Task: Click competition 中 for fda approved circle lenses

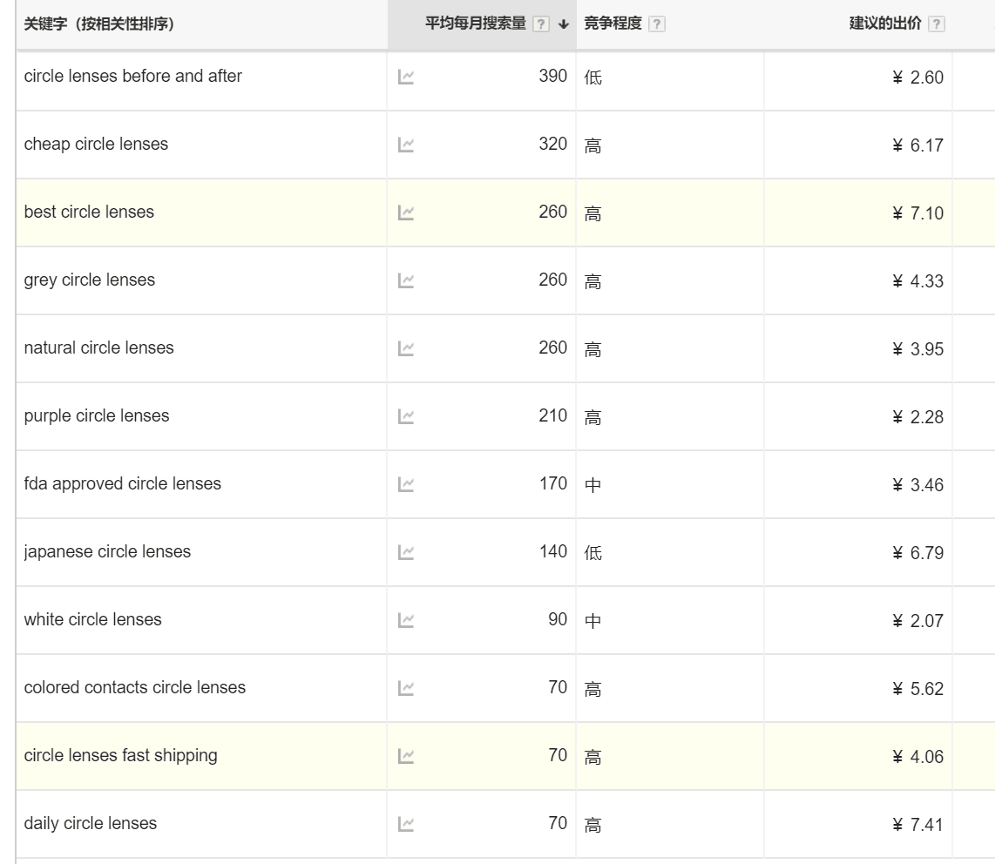Action: tap(592, 484)
